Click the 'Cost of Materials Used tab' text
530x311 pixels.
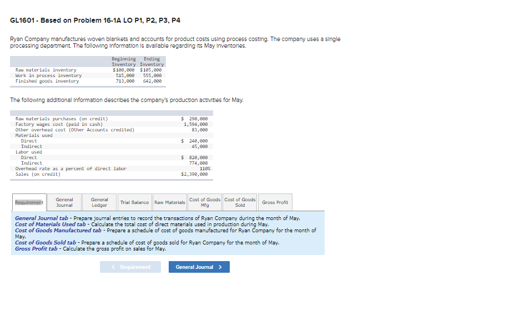[x=51, y=224]
